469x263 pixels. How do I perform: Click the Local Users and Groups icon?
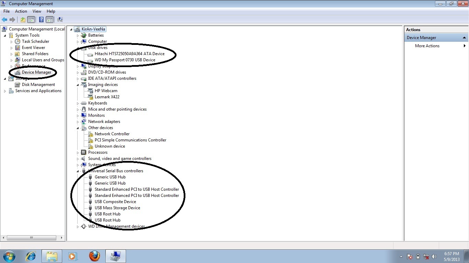coord(18,60)
